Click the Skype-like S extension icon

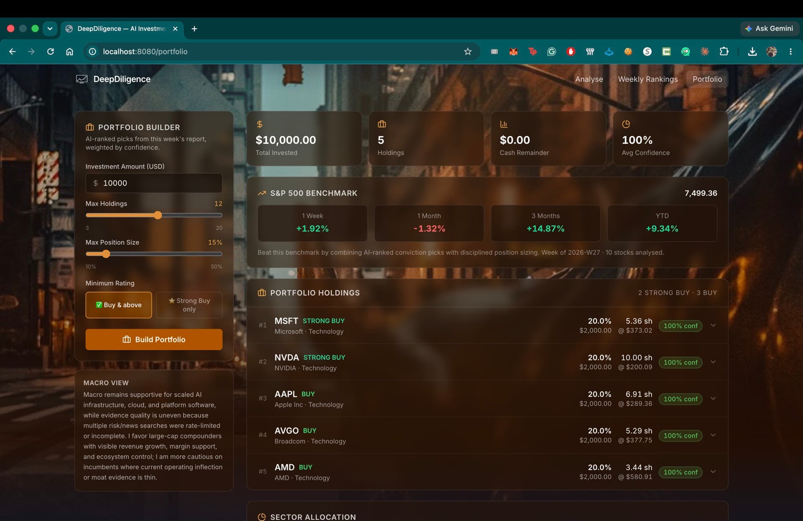[x=647, y=51]
